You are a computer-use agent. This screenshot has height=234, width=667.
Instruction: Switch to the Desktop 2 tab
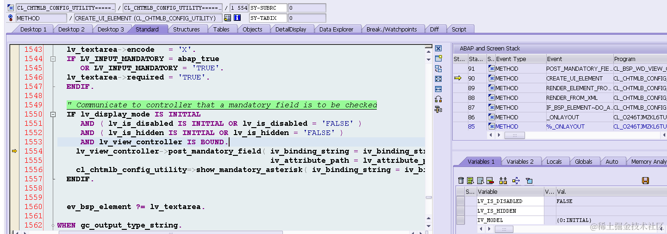71,29
